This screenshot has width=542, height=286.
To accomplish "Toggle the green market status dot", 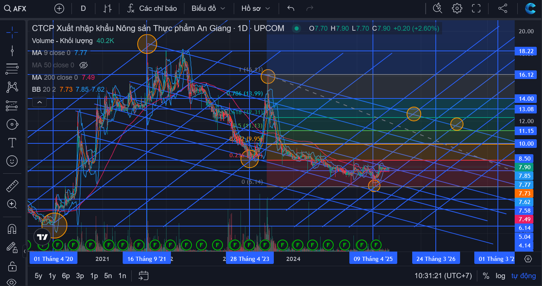I will coord(297,28).
